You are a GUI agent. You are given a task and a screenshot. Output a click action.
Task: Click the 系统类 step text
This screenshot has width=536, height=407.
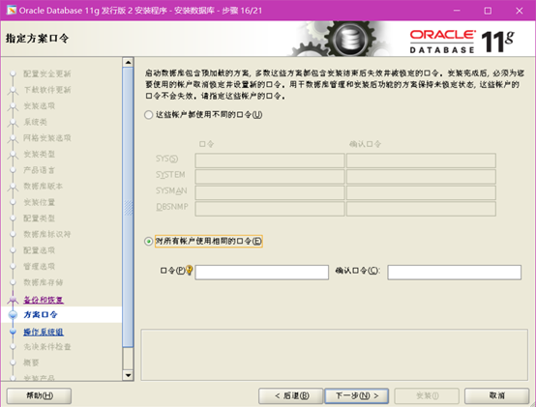35,122
